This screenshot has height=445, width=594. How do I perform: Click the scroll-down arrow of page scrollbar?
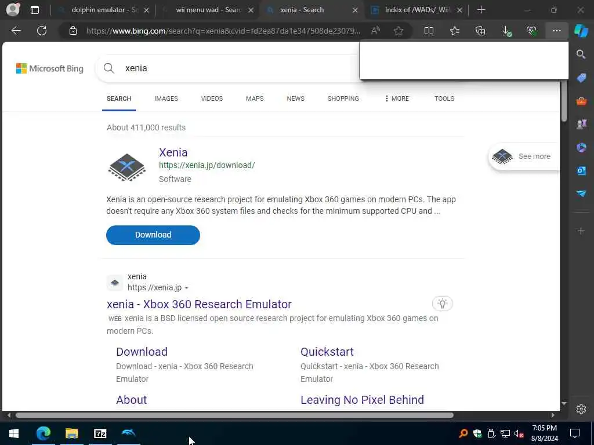[564, 404]
